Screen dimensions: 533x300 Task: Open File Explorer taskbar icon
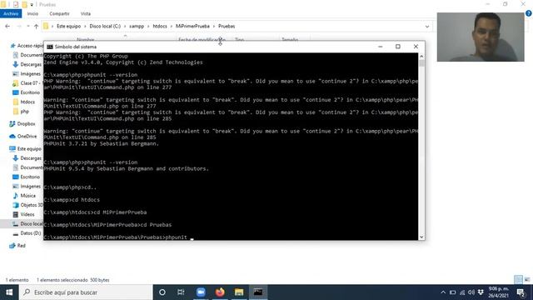(x=239, y=292)
